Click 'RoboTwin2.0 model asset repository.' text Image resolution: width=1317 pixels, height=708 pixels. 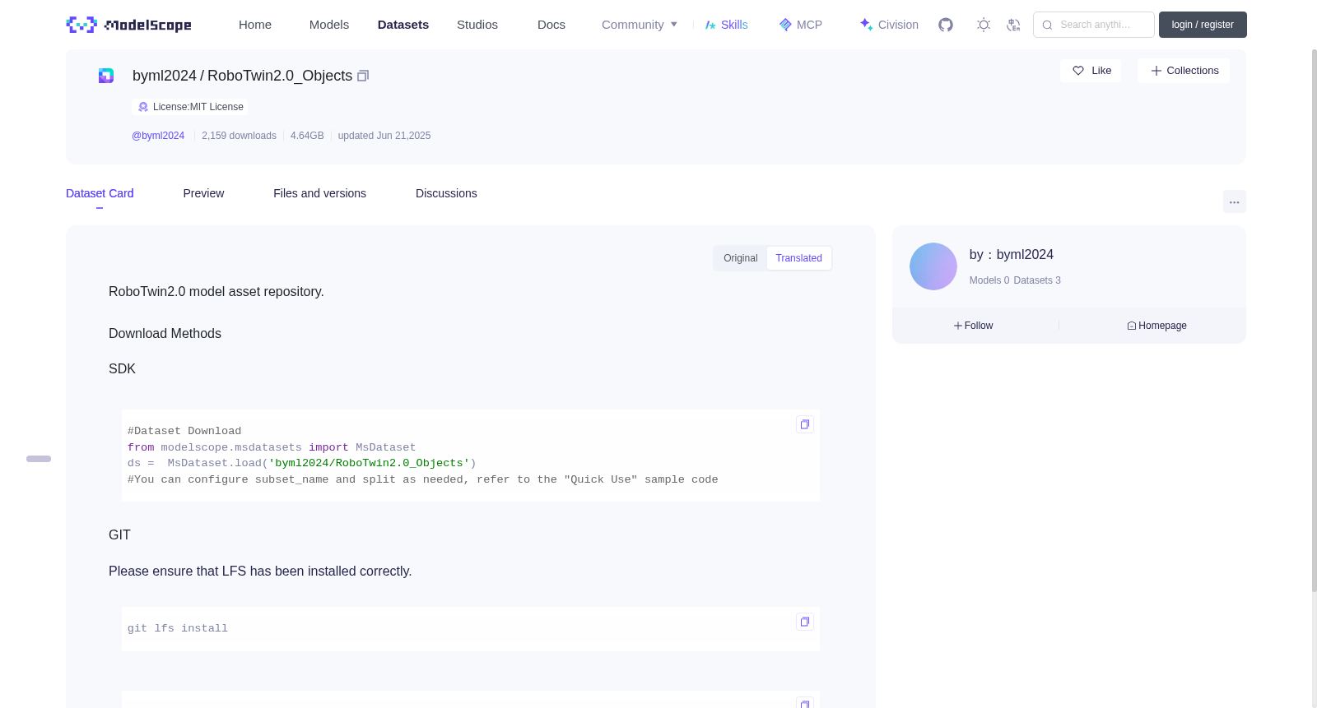coord(216,292)
